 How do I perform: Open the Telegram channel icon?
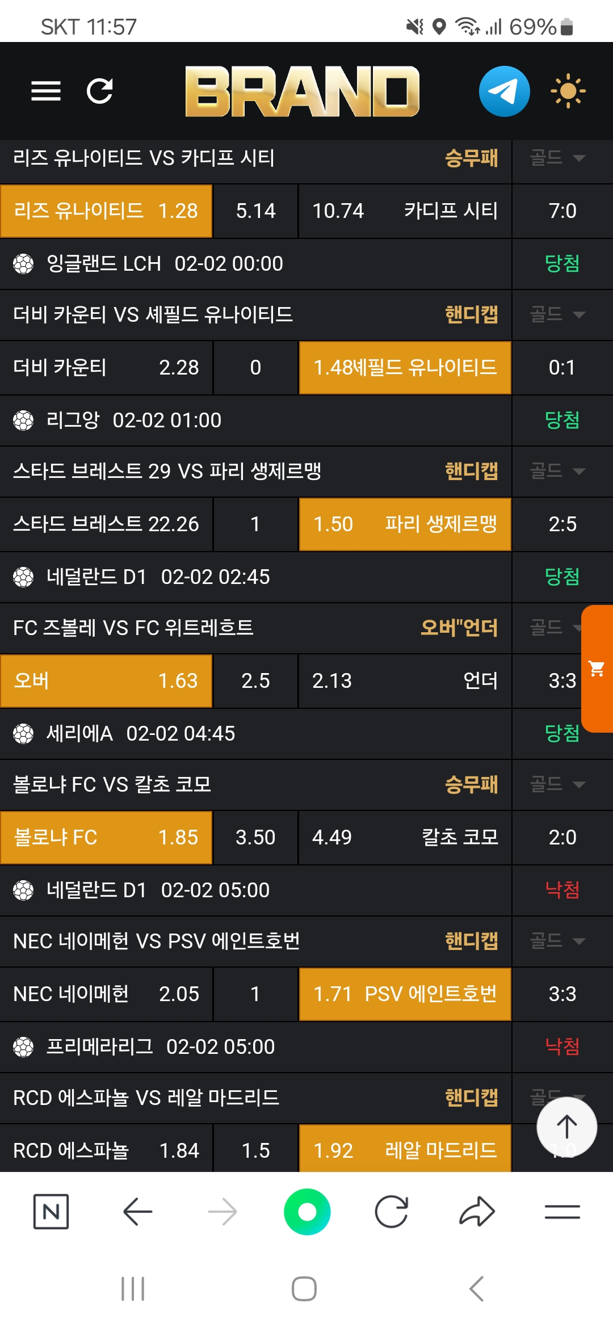tap(504, 91)
